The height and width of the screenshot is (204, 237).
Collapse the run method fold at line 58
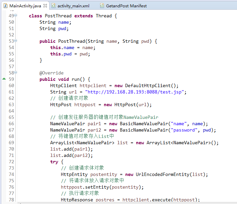coord(16,72)
